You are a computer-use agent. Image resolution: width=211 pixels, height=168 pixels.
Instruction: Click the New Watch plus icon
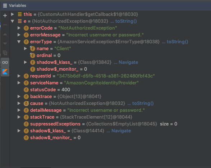point(5,16)
